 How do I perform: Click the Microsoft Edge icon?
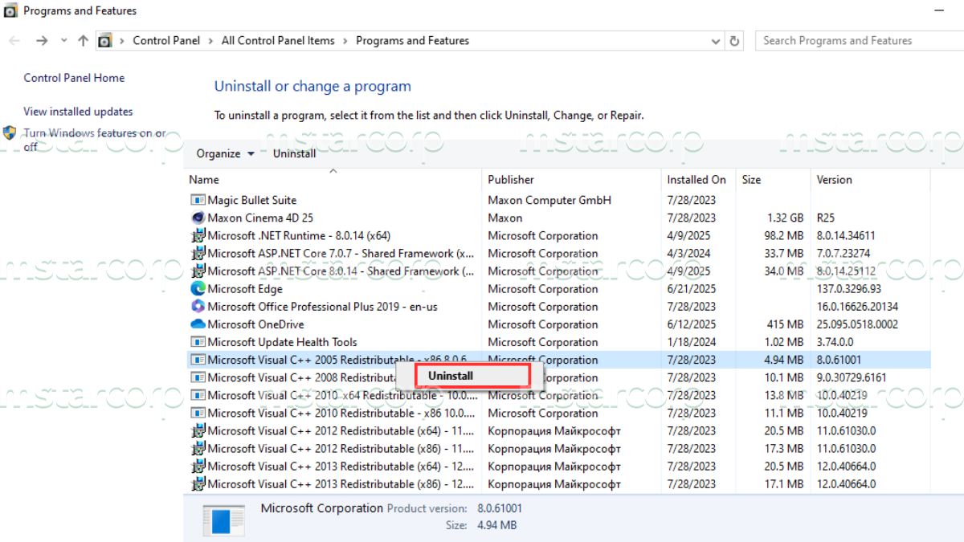pos(198,289)
